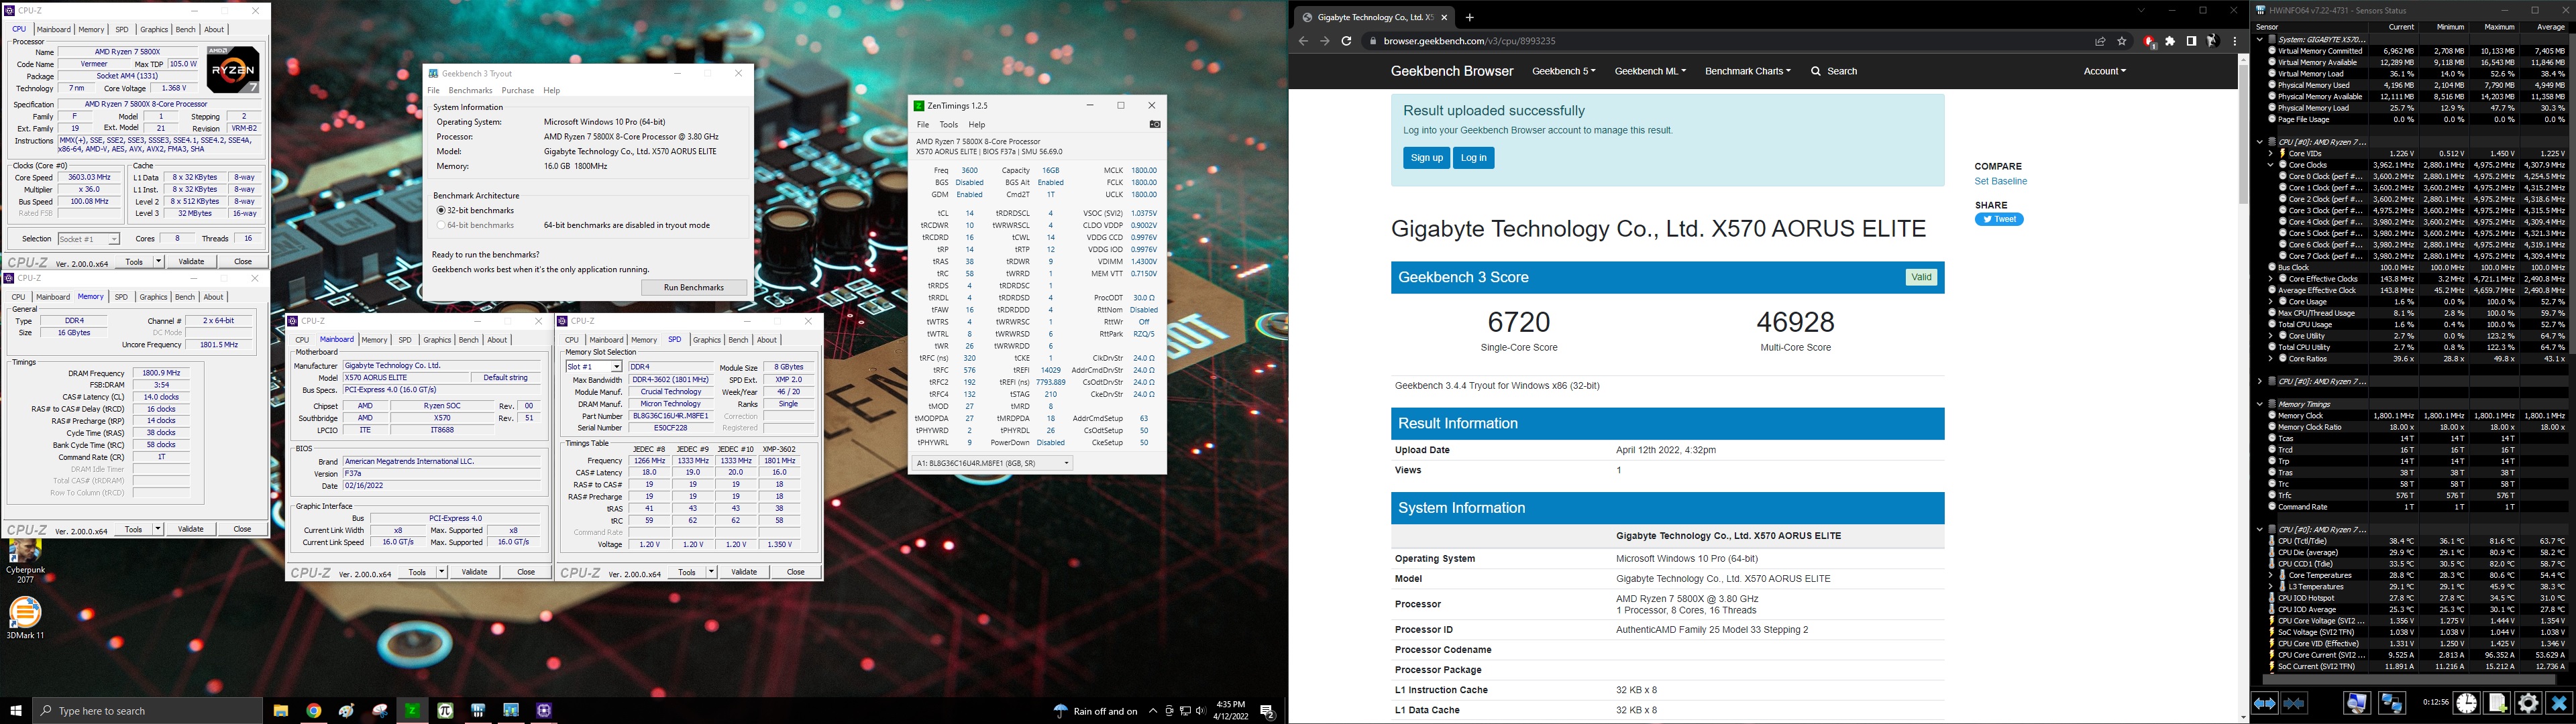2576x724 pixels.
Task: Open HWiNFO network computers icon
Action: pos(2392,704)
